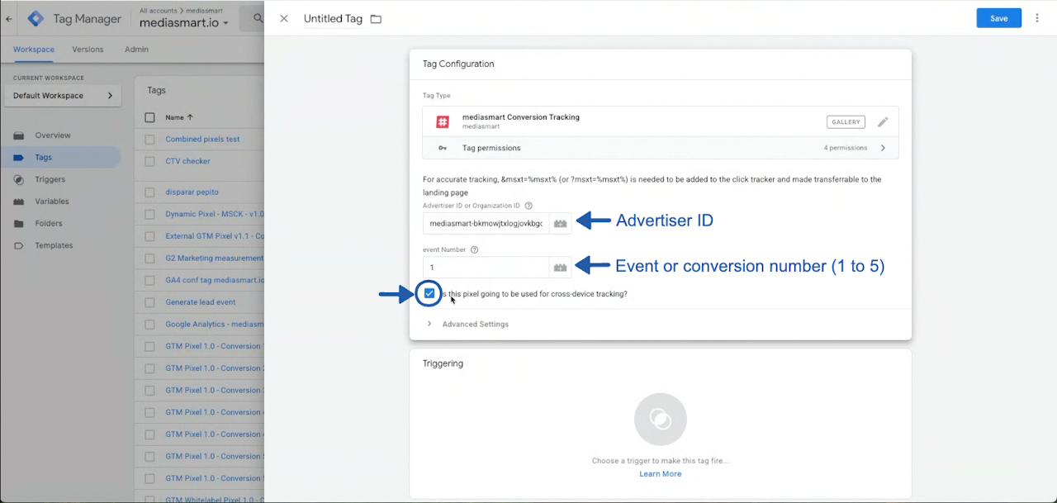Screen dimensions: 1057x503
Task: Close the Untitled Tag editor panel
Action: coord(284,19)
